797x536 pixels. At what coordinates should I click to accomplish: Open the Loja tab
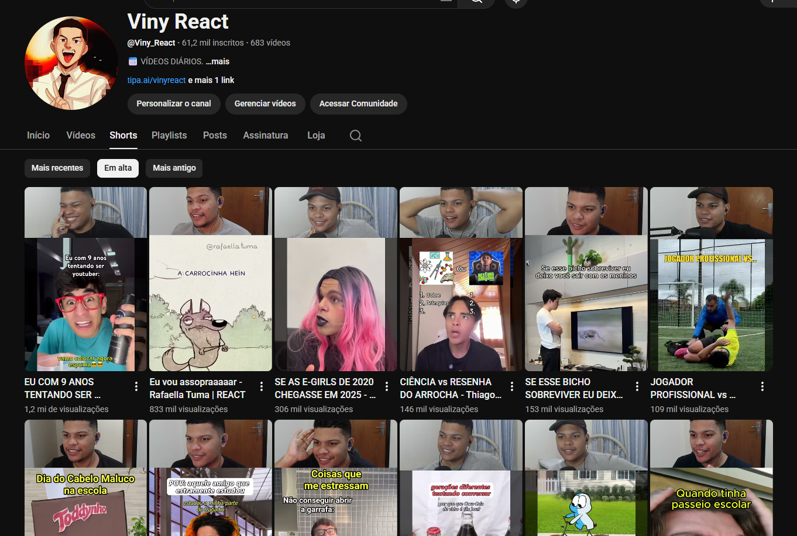click(x=316, y=135)
